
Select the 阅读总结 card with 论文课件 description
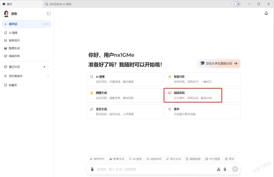[x=202, y=96]
